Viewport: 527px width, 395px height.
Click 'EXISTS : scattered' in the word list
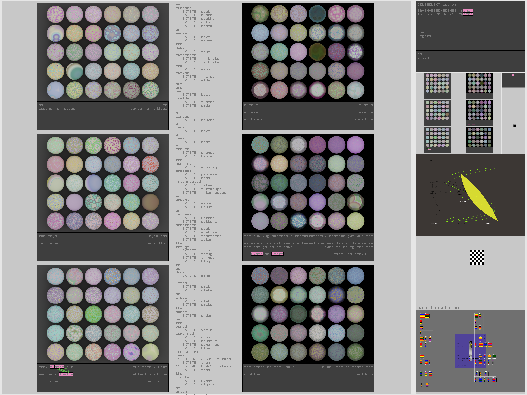click(x=202, y=236)
